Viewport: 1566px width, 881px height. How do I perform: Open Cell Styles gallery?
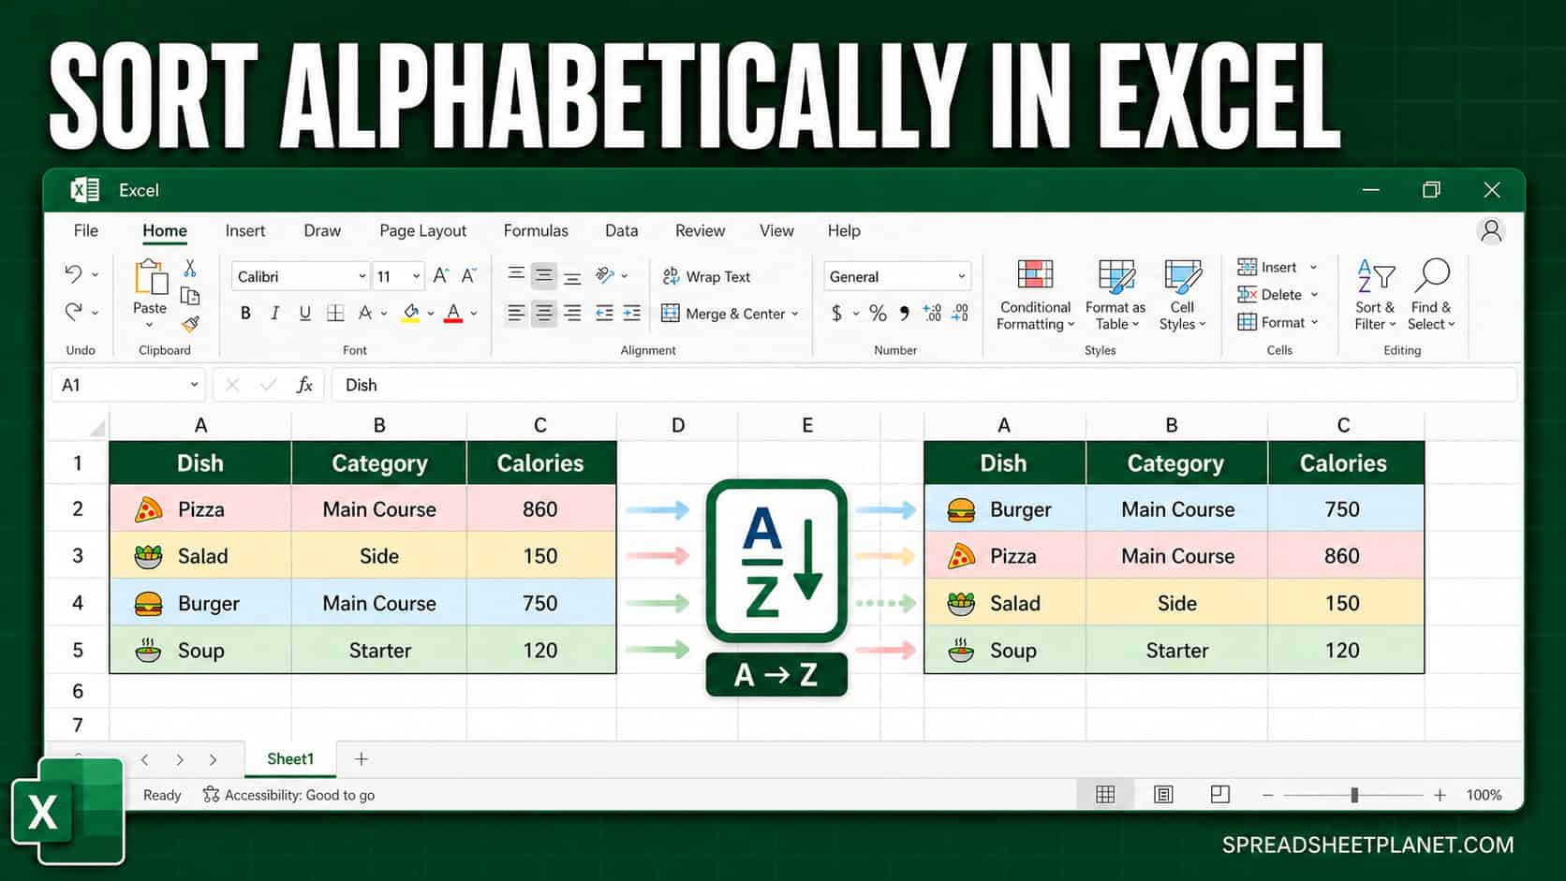(x=1182, y=296)
